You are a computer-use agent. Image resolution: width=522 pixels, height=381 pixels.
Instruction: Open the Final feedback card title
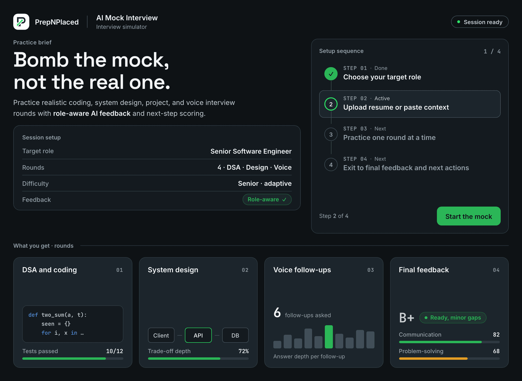tap(424, 270)
